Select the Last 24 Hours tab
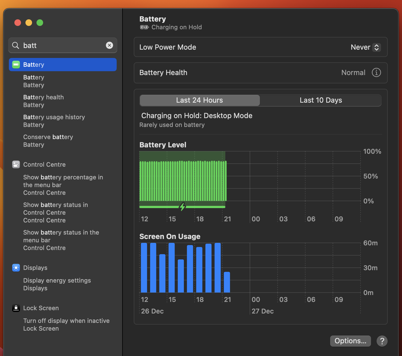The image size is (402, 356). coord(199,100)
